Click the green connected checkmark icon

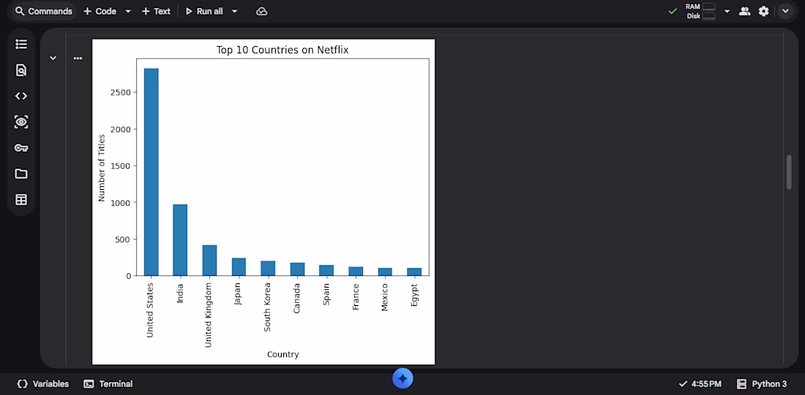pos(673,11)
